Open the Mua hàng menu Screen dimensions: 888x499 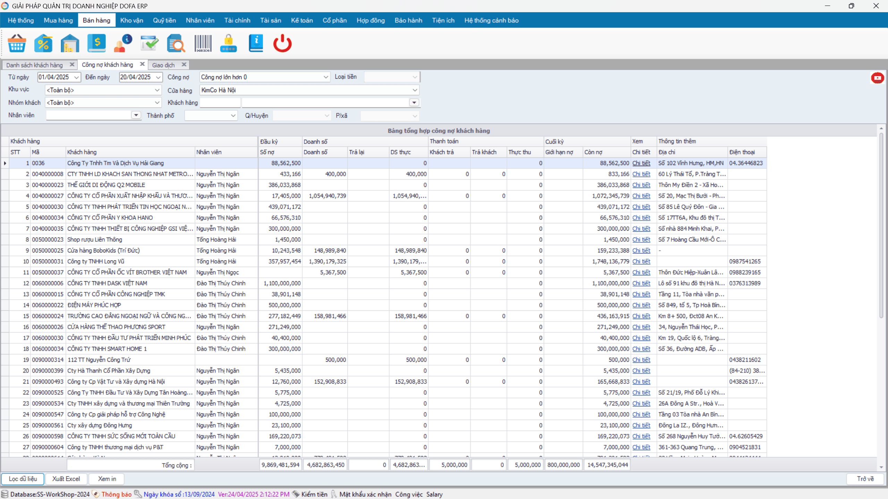58,20
